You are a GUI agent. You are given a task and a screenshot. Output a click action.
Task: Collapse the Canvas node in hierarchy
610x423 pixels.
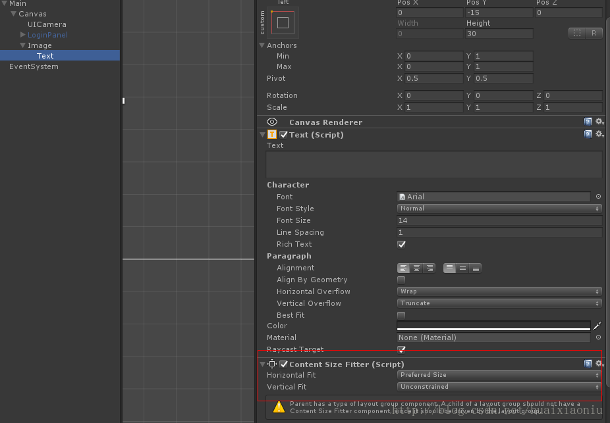coord(14,14)
